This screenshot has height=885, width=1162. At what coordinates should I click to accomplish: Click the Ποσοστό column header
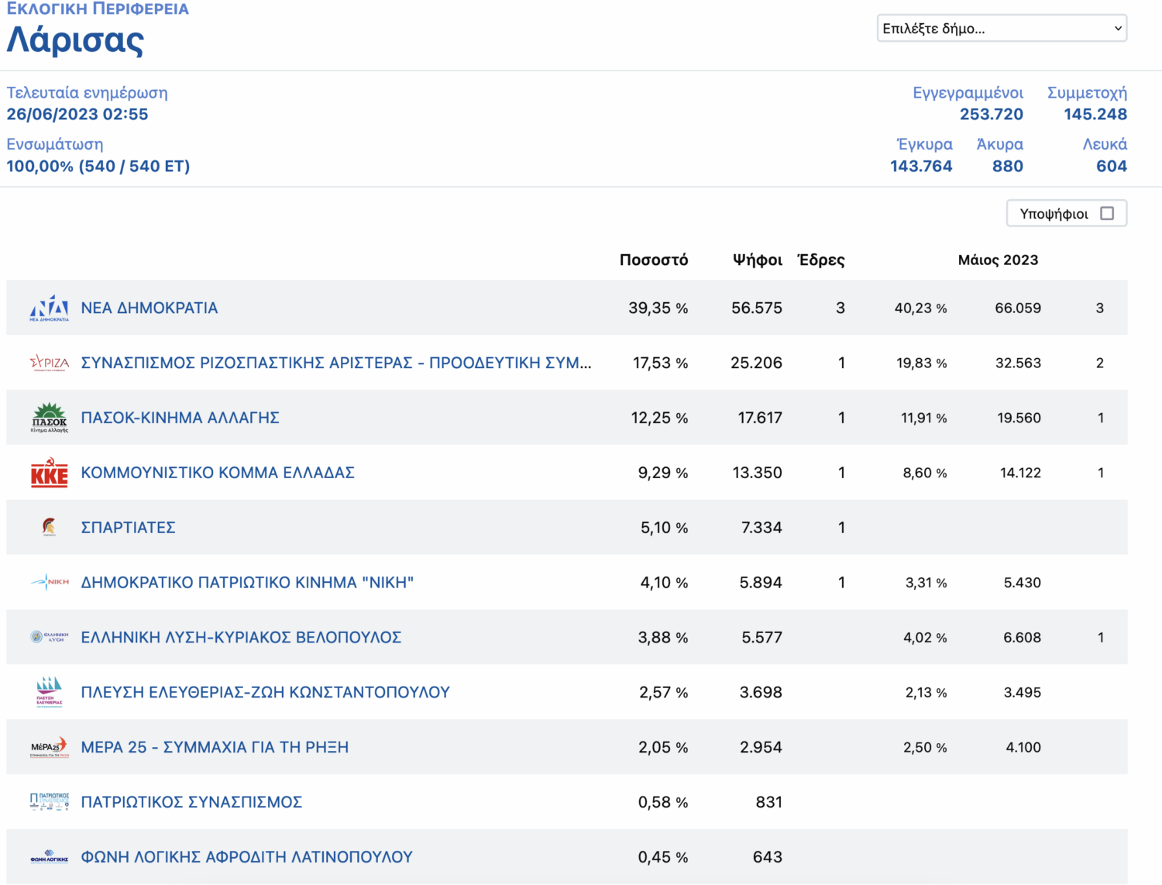(653, 260)
